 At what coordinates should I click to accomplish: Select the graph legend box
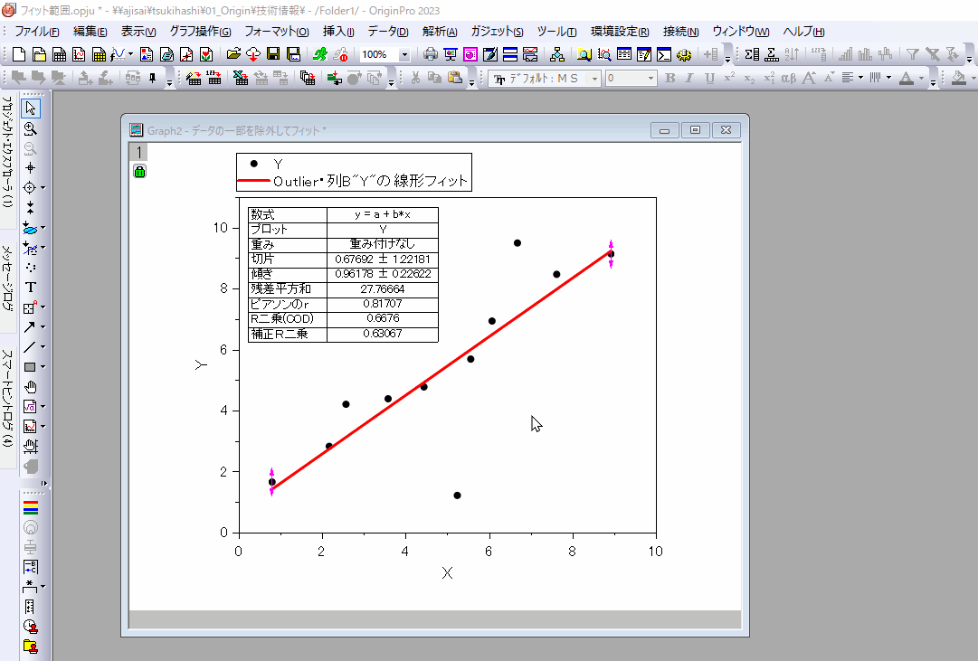tap(354, 172)
